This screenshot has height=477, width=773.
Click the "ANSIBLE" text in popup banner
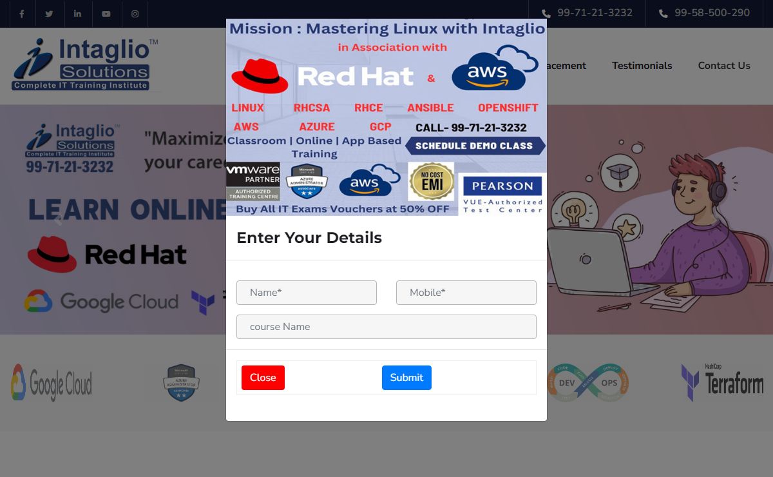430,108
